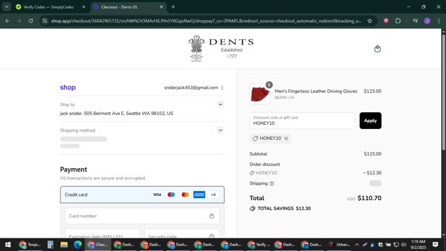The height and width of the screenshot is (251, 446).
Task: Click the discount amount - $12.30
Action: [372, 173]
